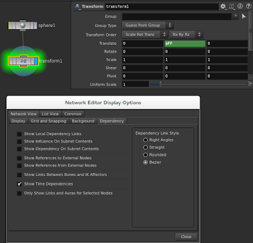This screenshot has width=253, height=243.
Task: Click the parameter pane vertical scrollbar
Action: pyautogui.click(x=250, y=31)
